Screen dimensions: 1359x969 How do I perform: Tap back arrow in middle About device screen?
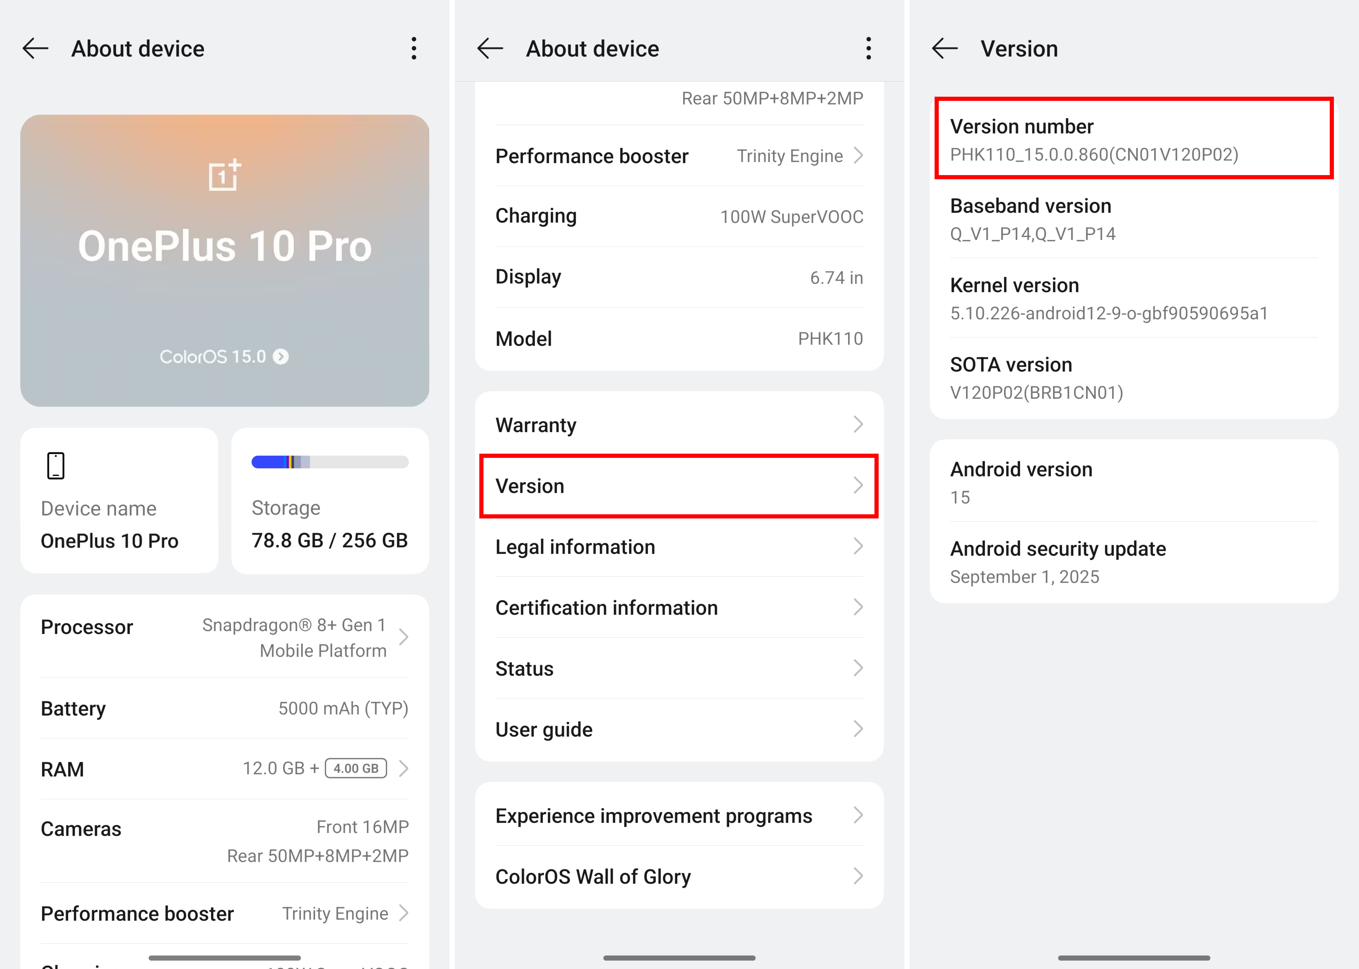click(490, 48)
